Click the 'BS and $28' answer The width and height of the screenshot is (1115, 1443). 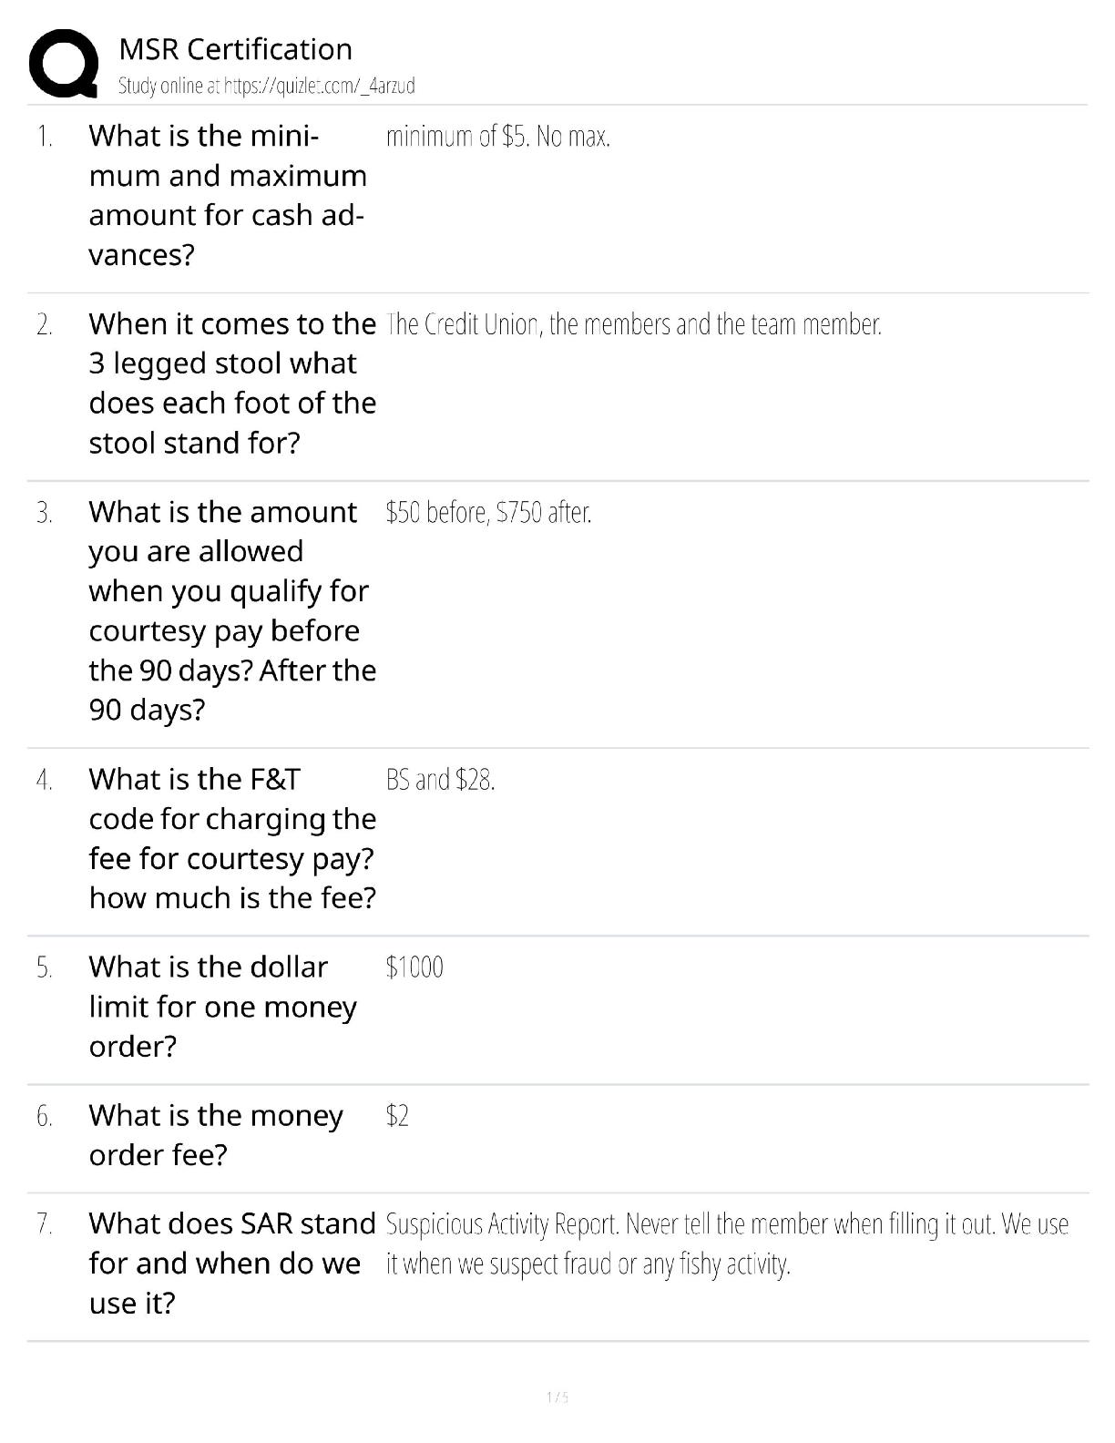tap(440, 780)
